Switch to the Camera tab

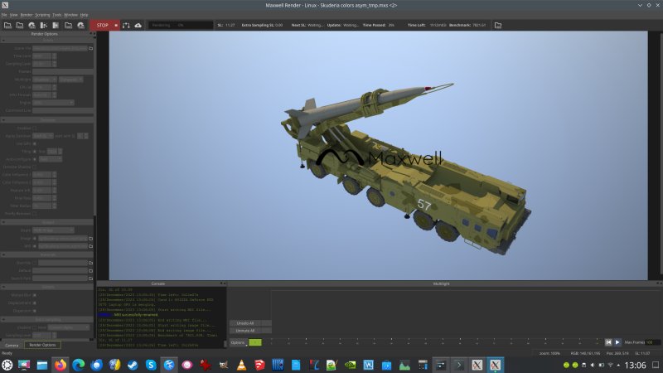coord(12,345)
